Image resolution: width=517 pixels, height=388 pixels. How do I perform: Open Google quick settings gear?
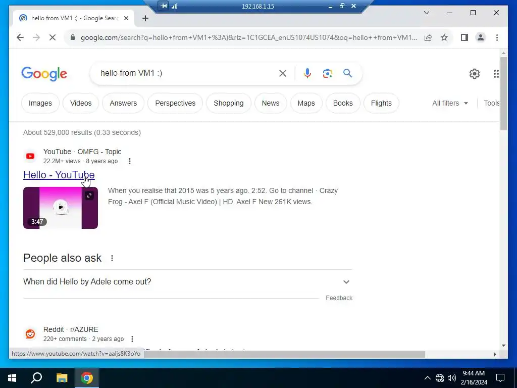(x=475, y=74)
